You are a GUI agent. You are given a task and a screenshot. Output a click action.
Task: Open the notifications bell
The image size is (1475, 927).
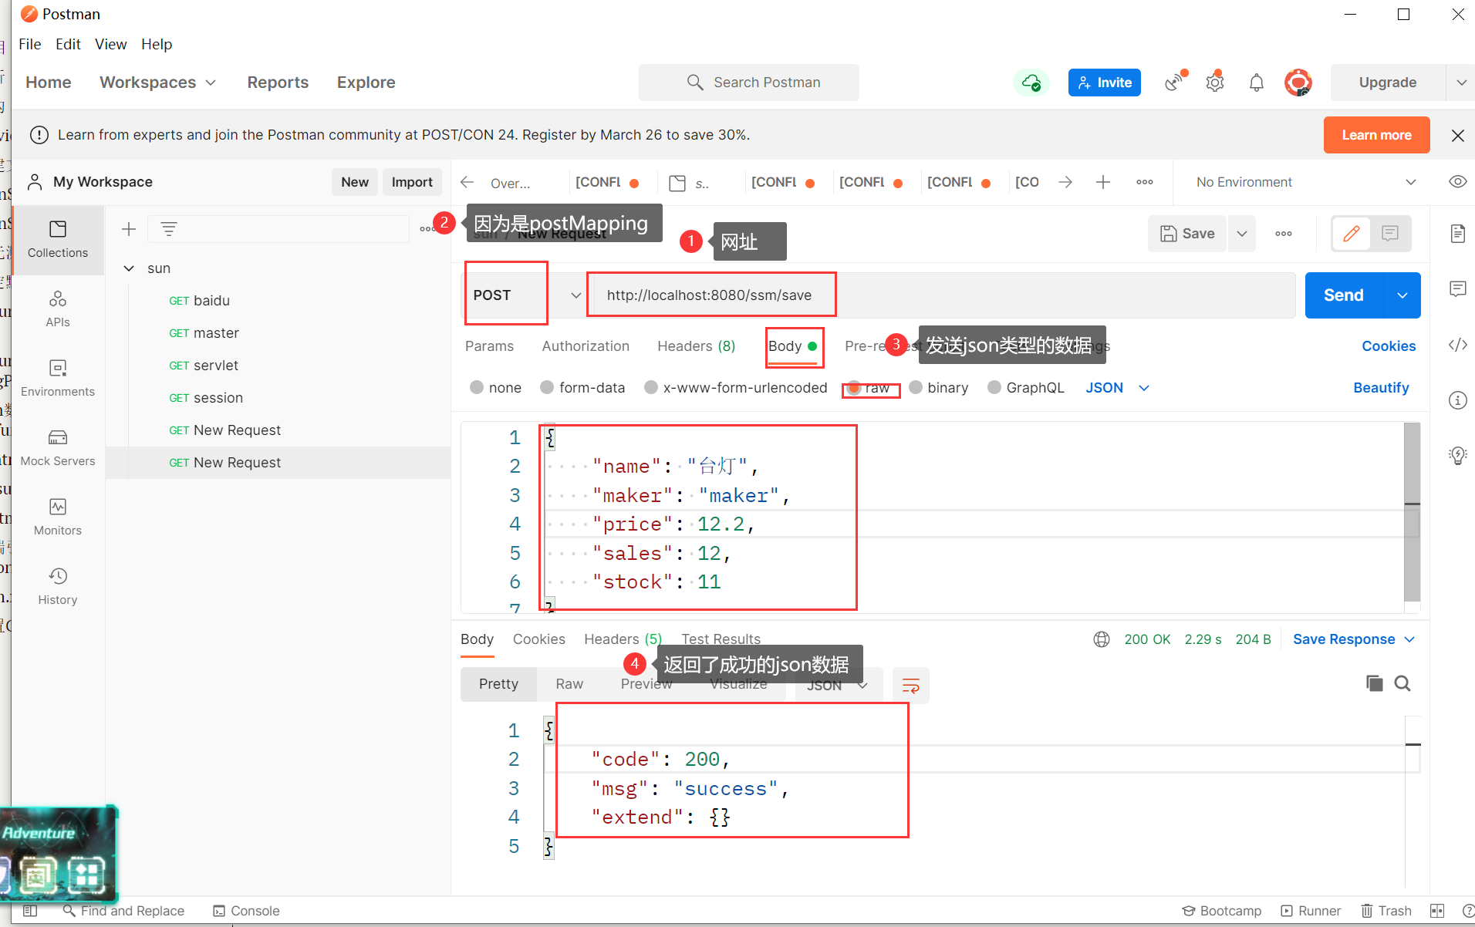[x=1257, y=82]
